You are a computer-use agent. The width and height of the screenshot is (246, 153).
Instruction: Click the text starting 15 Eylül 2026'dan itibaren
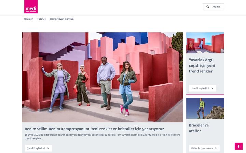102,137
